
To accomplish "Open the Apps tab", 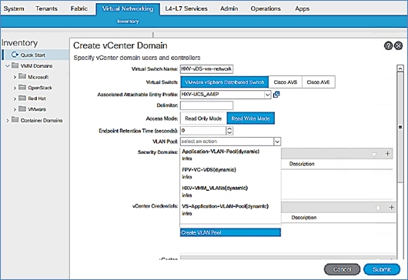I will click(302, 8).
